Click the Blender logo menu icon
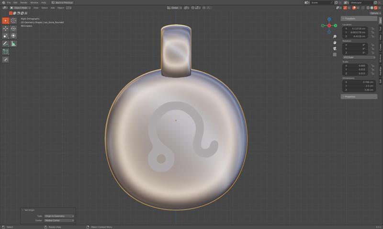The image size is (383, 229). [3, 2]
